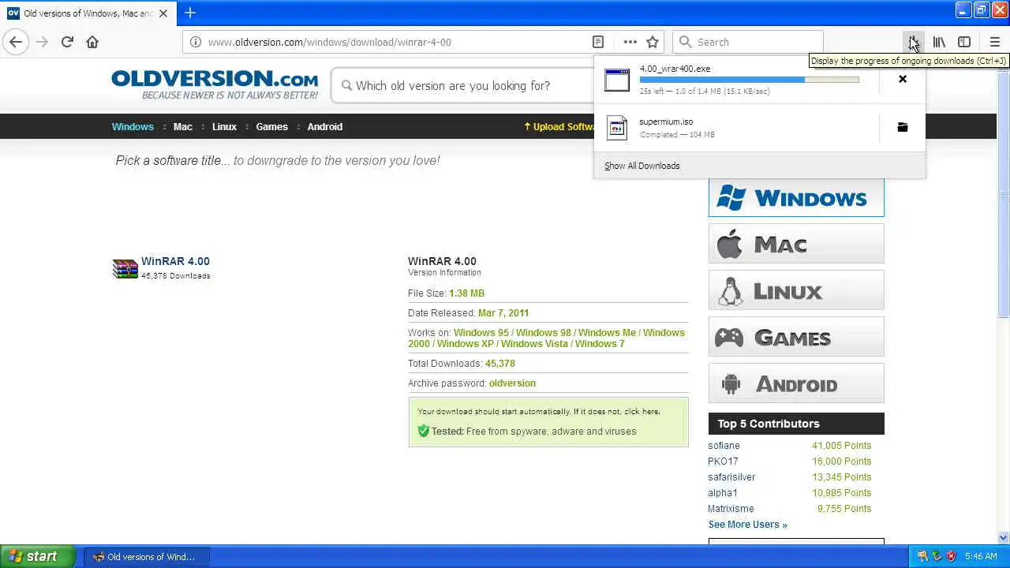Select the Games navigation item

[x=271, y=126]
